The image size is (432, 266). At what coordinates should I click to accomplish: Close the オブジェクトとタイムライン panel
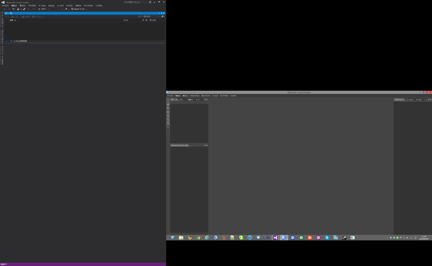tap(207, 145)
